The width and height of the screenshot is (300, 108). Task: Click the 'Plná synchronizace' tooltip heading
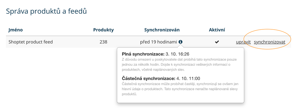pos(143,54)
